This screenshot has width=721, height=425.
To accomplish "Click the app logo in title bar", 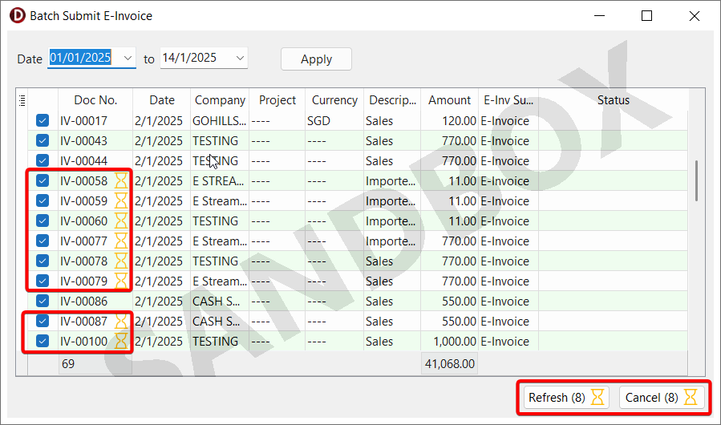I will 16,15.
